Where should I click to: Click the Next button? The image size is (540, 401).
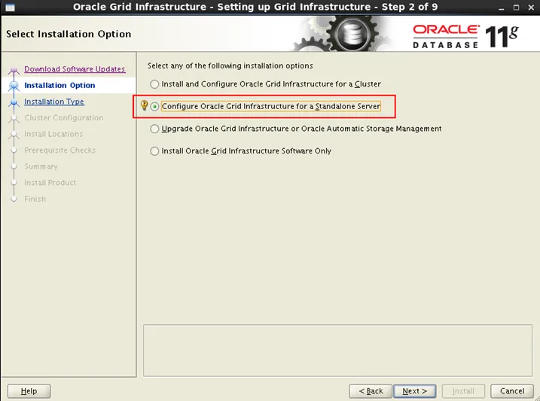[x=415, y=391]
